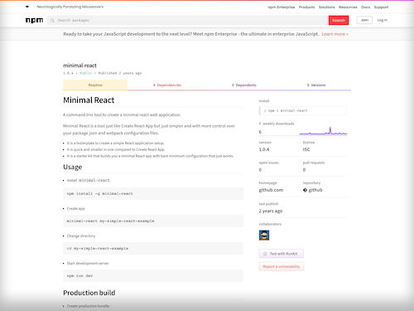Viewport: 414px width, 311px height.
Task: Open the Log In link
Action: (383, 20)
